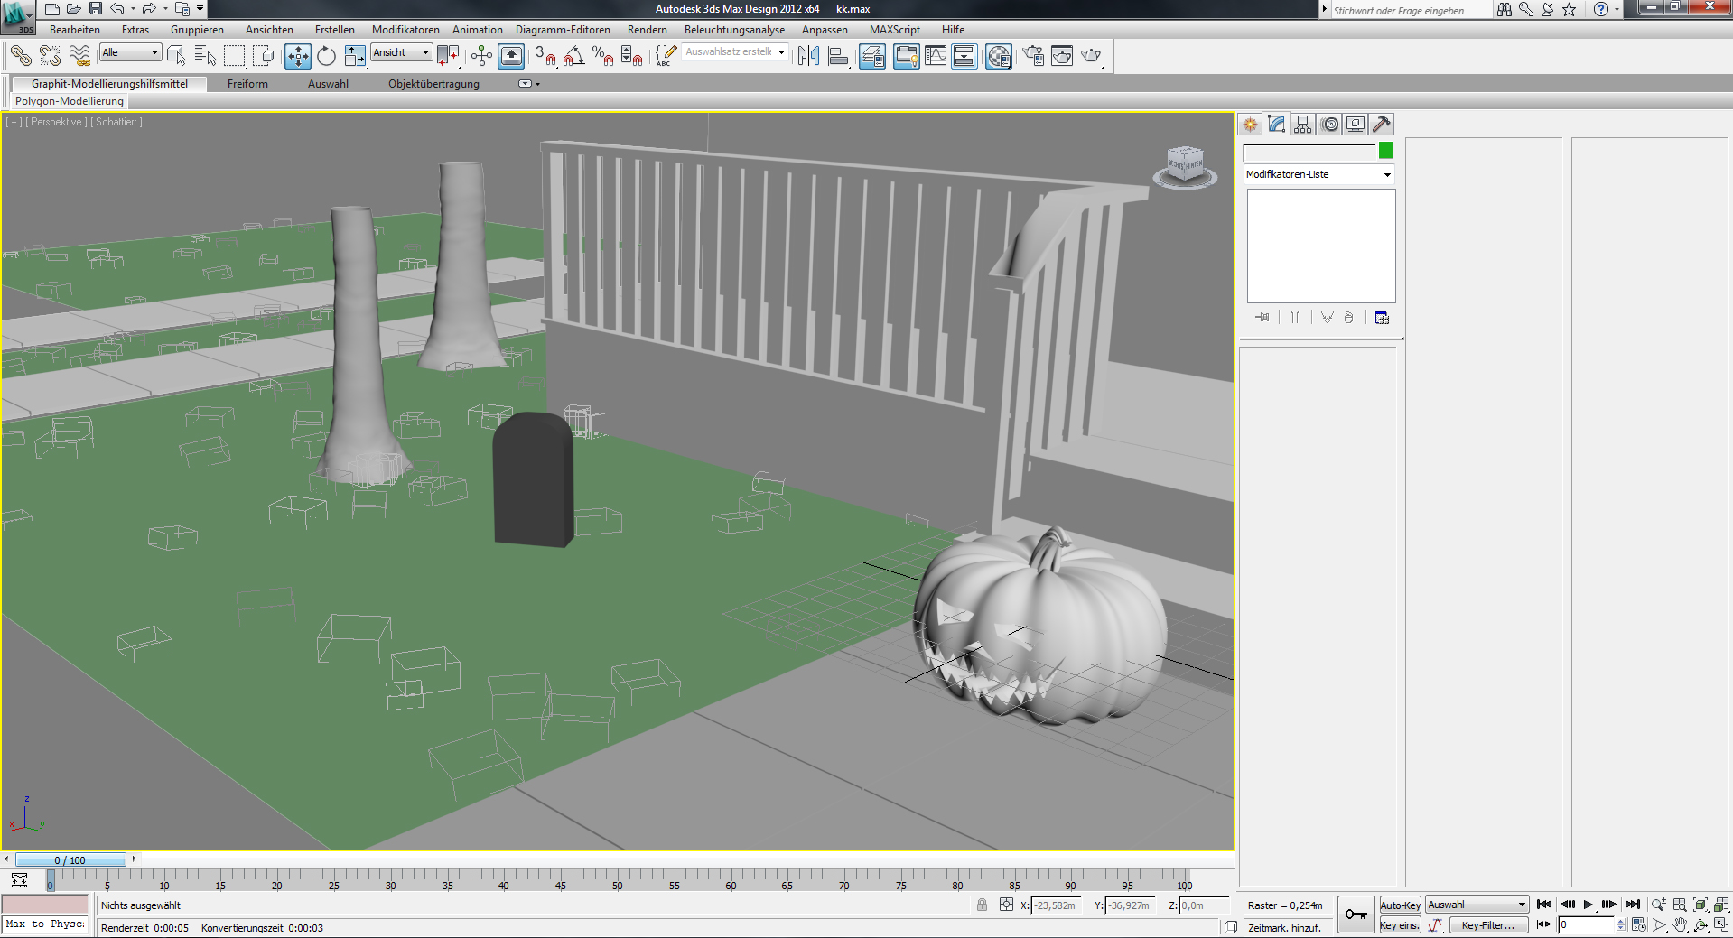Open the Schematic View icon

point(964,56)
